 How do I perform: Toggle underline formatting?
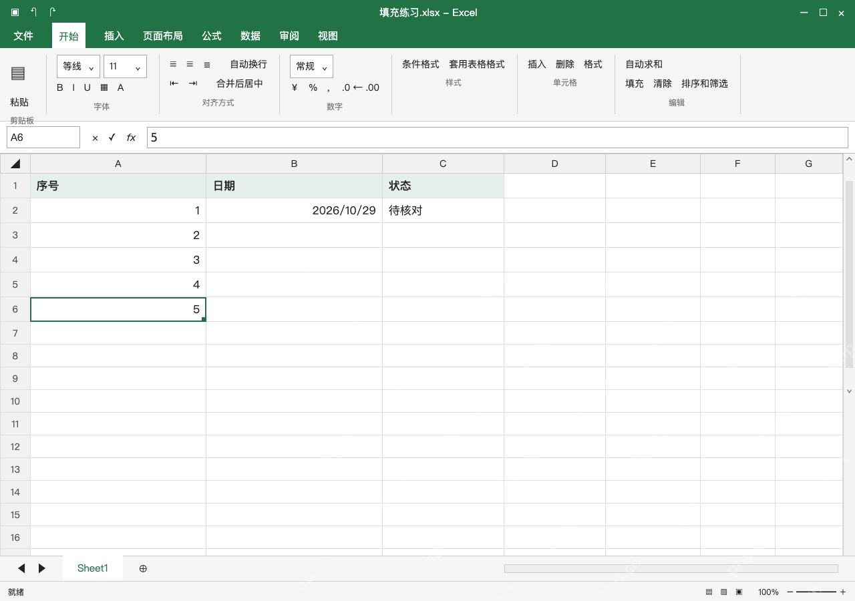click(x=87, y=87)
